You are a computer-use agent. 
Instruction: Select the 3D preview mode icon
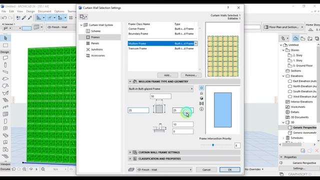pyautogui.click(x=201, y=98)
